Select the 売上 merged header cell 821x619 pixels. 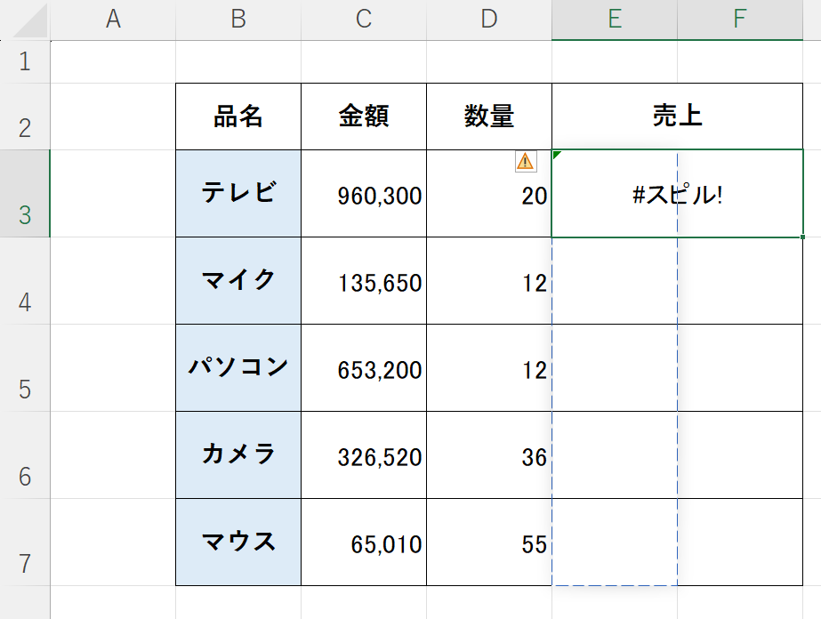(677, 117)
